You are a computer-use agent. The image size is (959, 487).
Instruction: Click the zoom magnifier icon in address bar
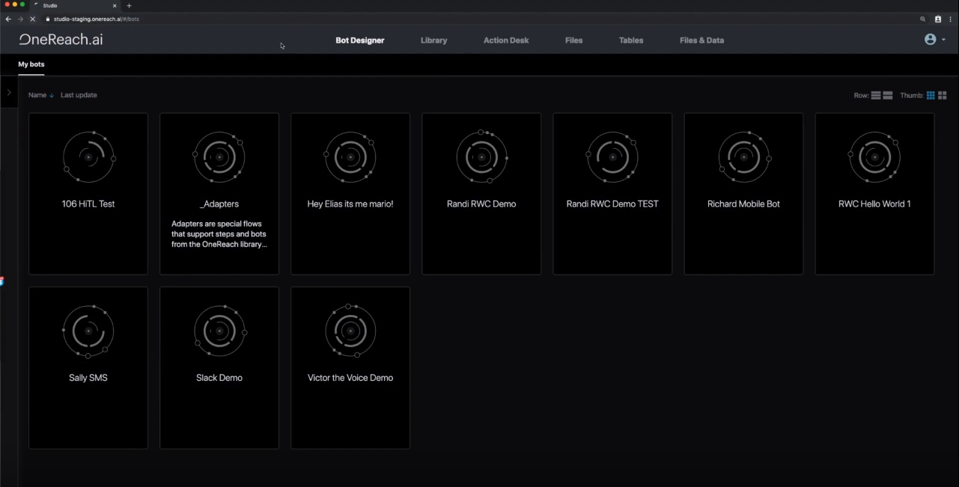pyautogui.click(x=923, y=19)
